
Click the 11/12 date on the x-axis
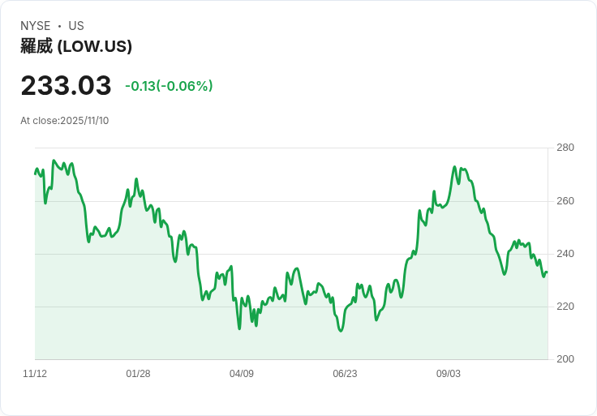(x=35, y=374)
